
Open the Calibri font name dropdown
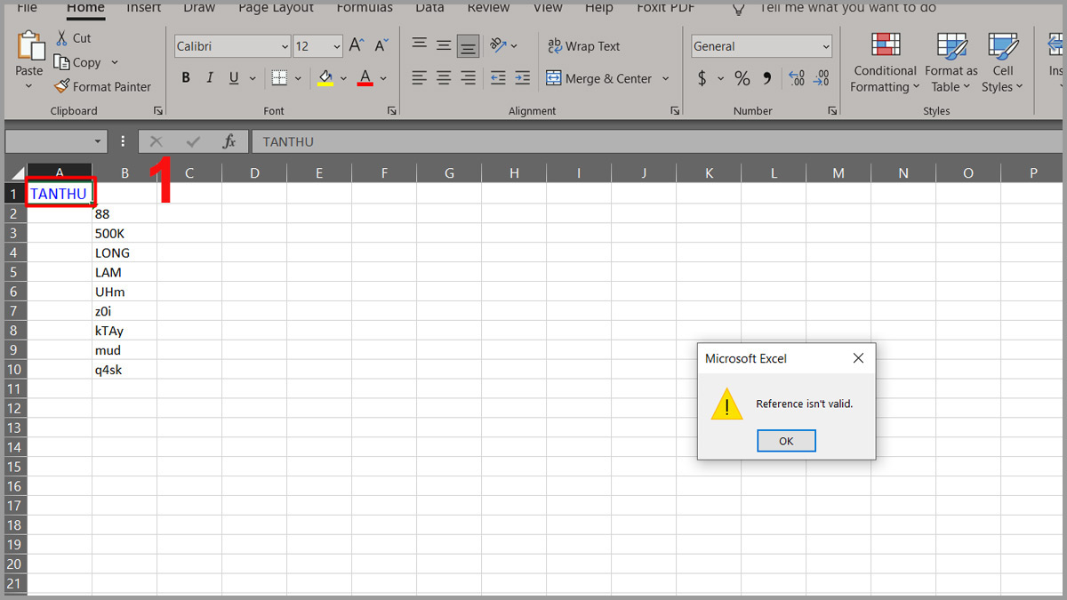coord(285,46)
